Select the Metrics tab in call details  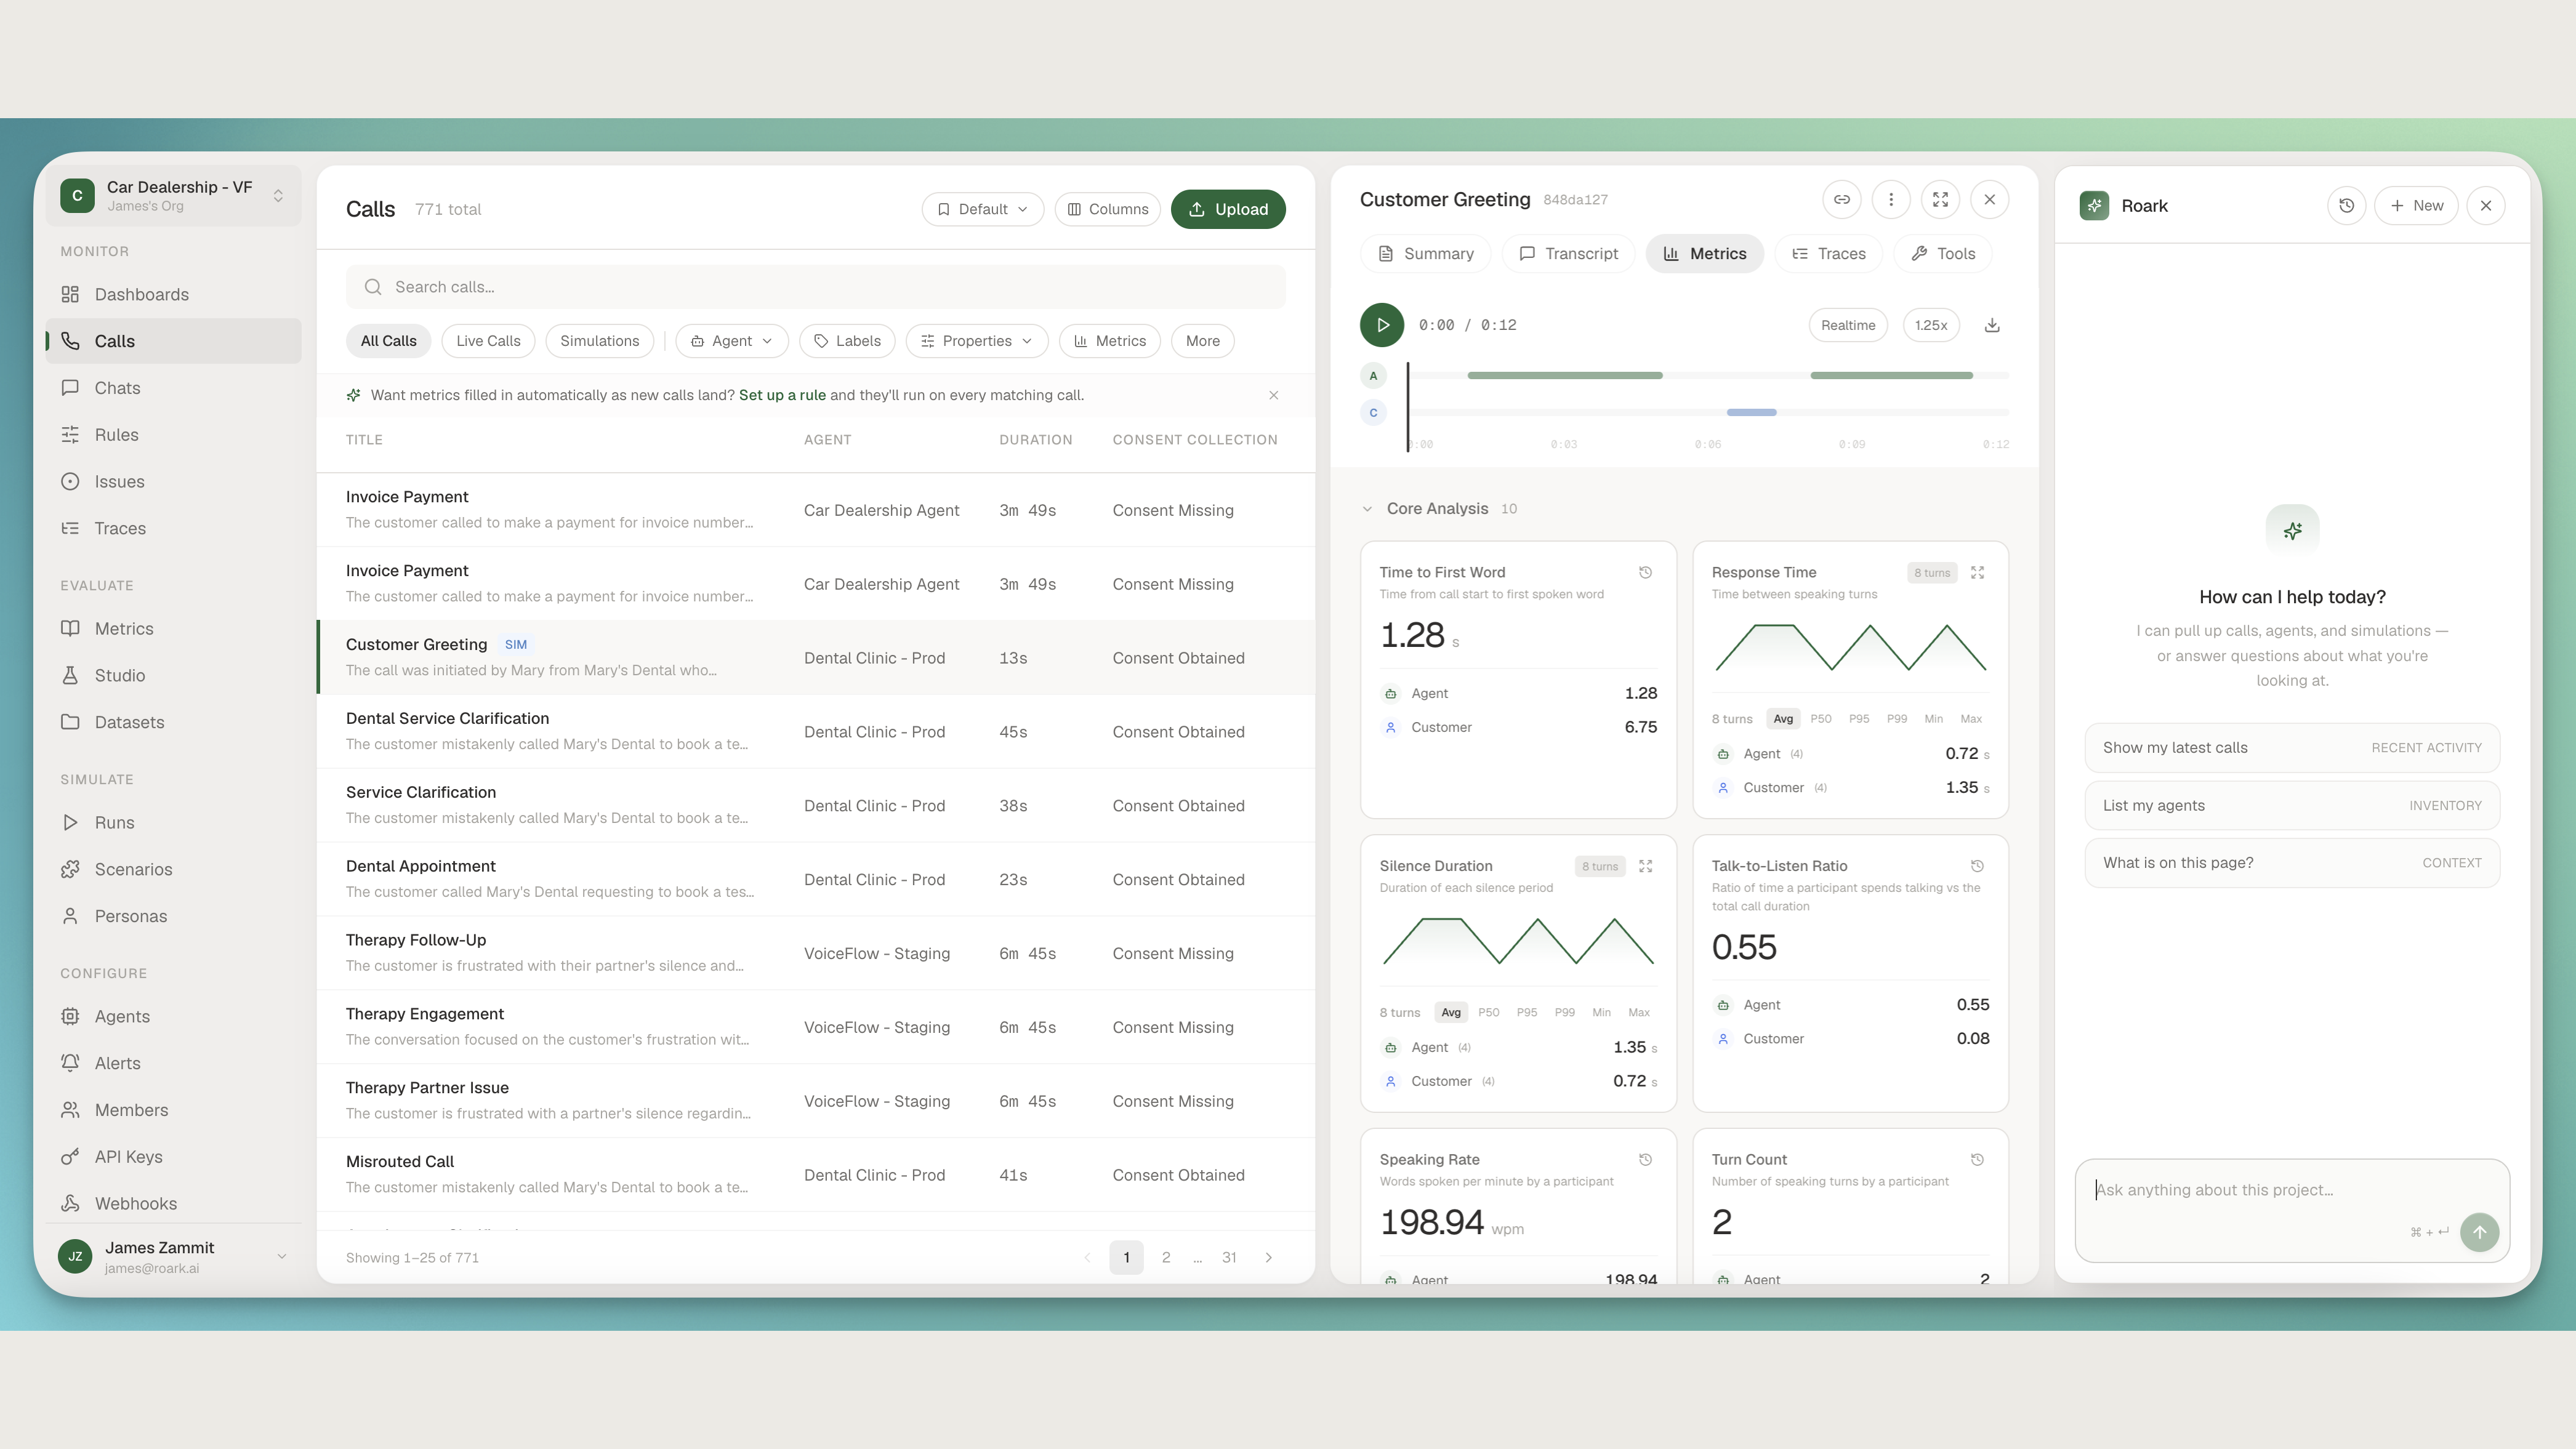click(x=1704, y=254)
